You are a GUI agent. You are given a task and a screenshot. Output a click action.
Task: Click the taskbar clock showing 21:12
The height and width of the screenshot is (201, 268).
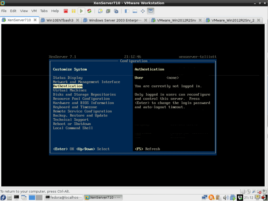(x=249, y=198)
